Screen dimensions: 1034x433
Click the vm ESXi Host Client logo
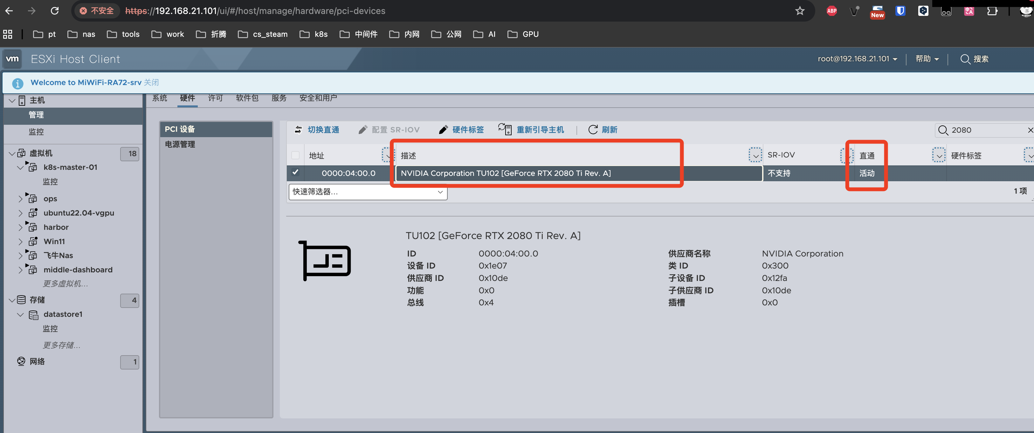point(12,59)
